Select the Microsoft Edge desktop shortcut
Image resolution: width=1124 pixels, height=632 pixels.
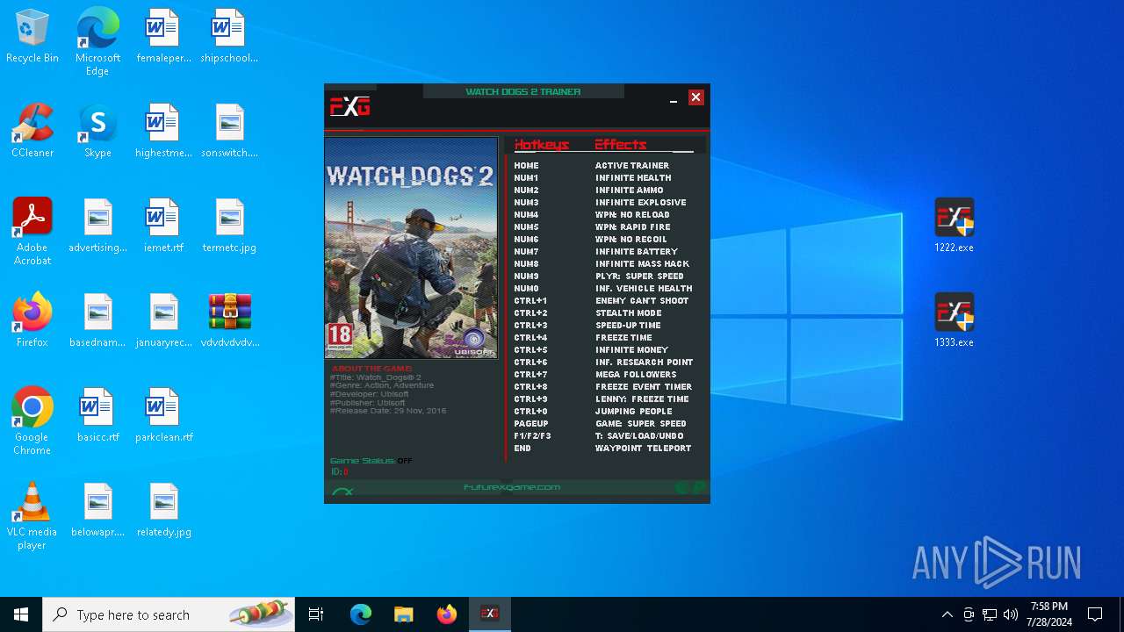click(97, 42)
